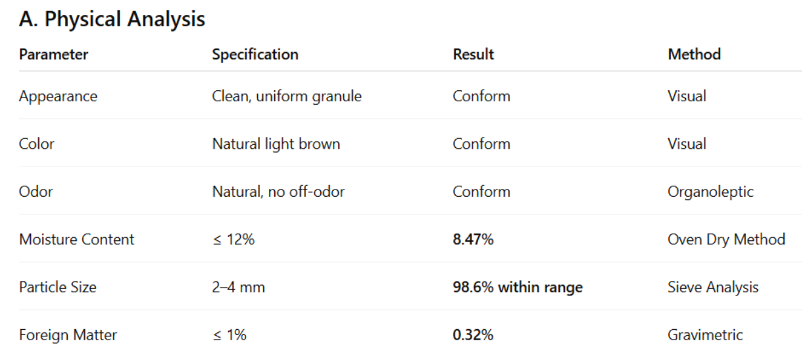Select 'Clean, uniform granule' specification text

287,96
